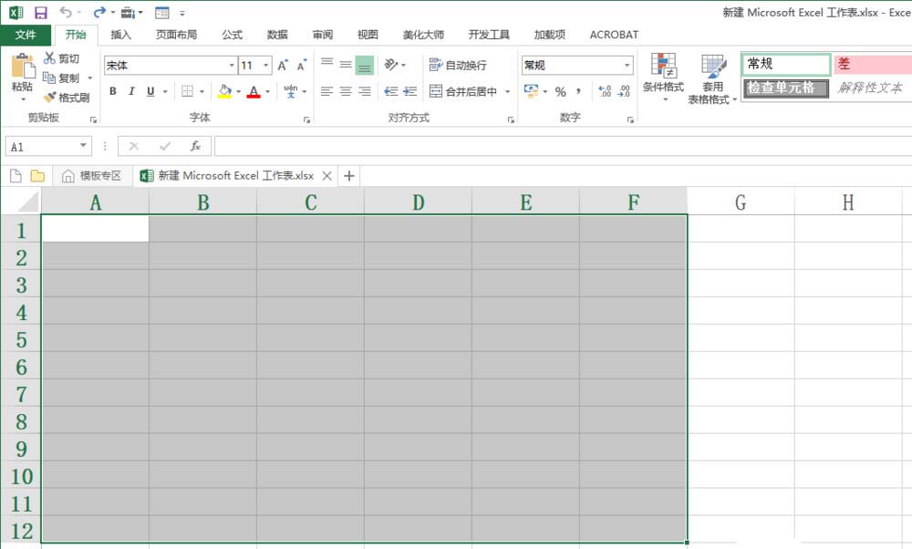Toggle bold formatting on selected cells
The width and height of the screenshot is (912, 549).
click(x=112, y=91)
